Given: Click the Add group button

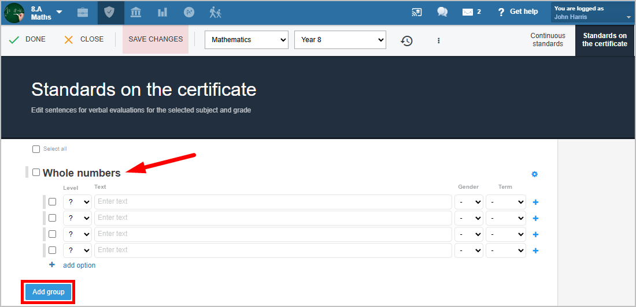Looking at the screenshot, I should (x=49, y=292).
